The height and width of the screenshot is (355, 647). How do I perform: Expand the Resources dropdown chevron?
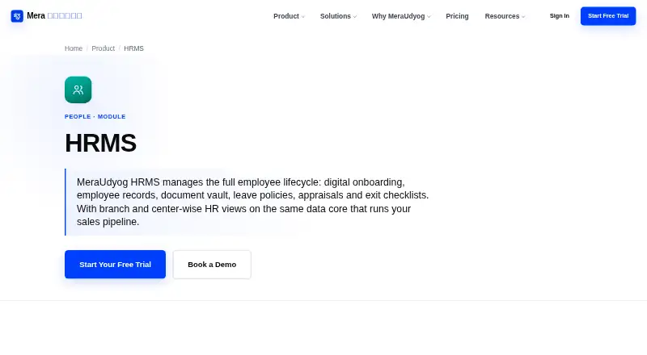click(x=523, y=17)
